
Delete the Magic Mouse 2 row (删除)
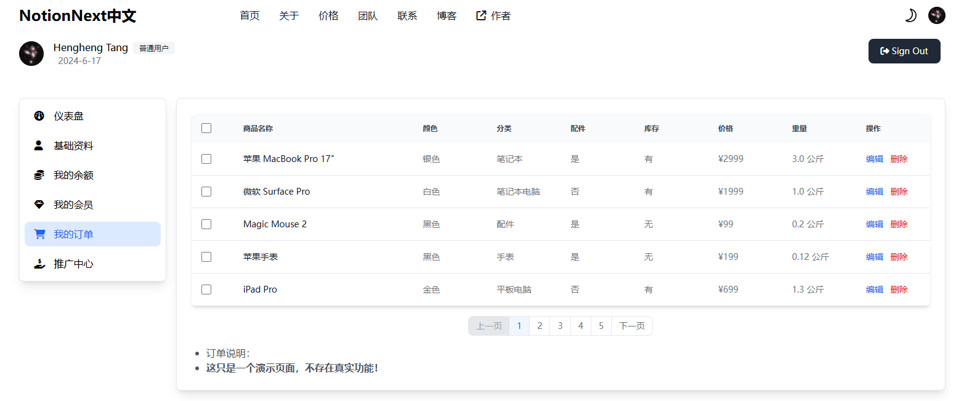click(x=899, y=224)
